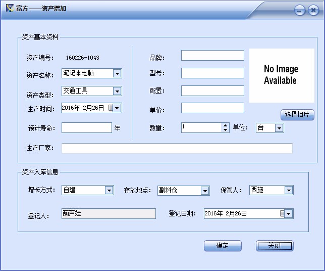325x271 pixels.
Task: Click into the 预计寿命 input field
Action: (86, 128)
